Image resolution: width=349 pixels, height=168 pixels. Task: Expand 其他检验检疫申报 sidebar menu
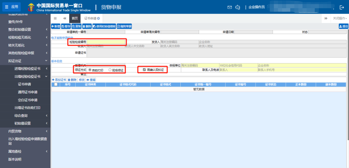[x=25, y=53]
